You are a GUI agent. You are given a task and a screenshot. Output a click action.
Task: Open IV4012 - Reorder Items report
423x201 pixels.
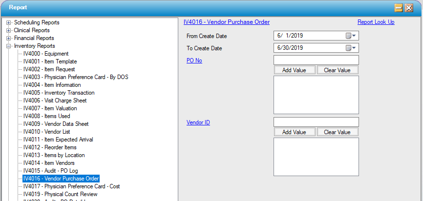[x=50, y=147]
